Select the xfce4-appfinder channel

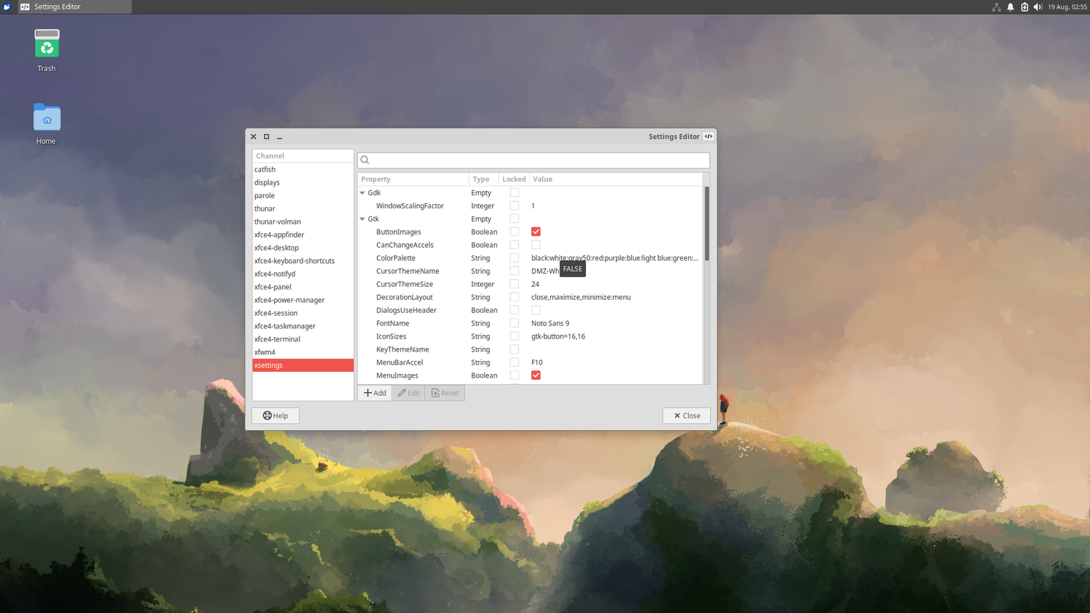point(303,235)
